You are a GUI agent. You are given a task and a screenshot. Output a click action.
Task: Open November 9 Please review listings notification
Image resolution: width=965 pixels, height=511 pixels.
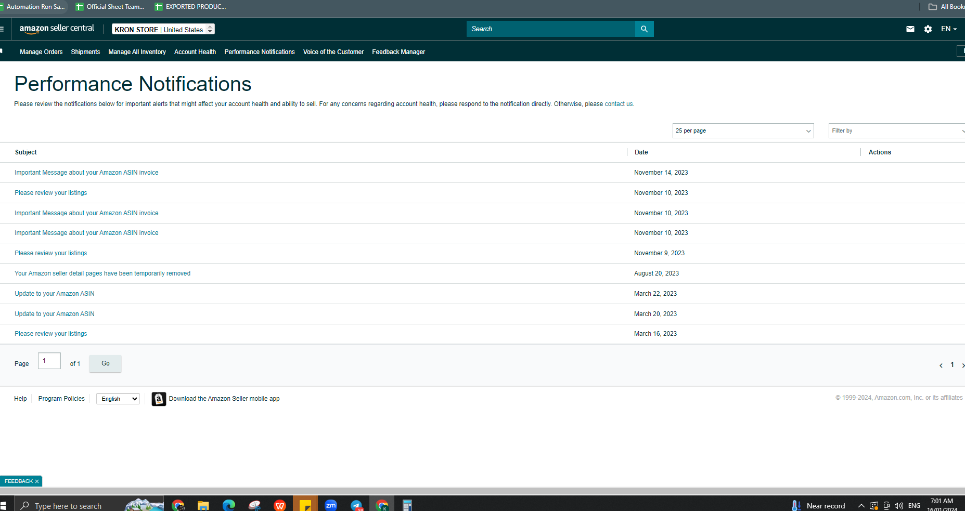pyautogui.click(x=50, y=253)
